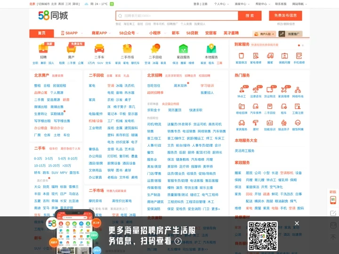This screenshot has height=254, width=339.
Task: Open the 58贷款 nav item
Action: pyautogui.click(x=192, y=33)
